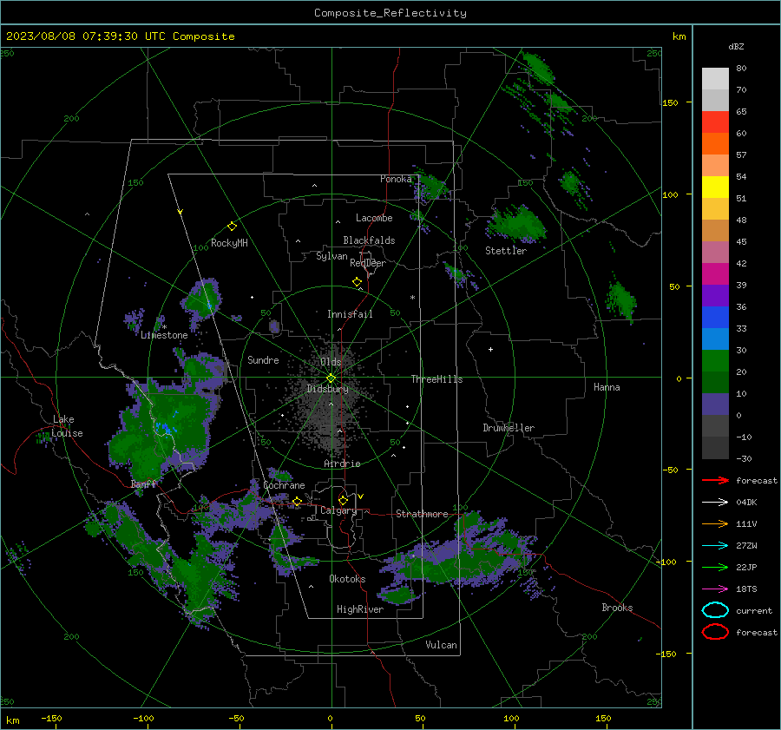Click the Stettler town label

click(506, 251)
